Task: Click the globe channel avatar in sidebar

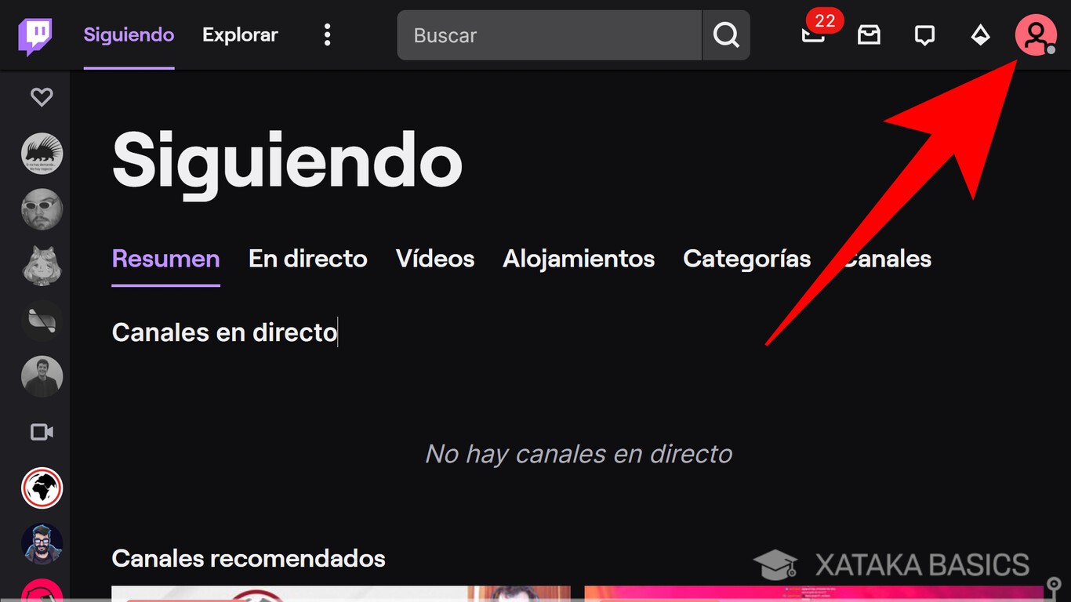Action: [42, 488]
